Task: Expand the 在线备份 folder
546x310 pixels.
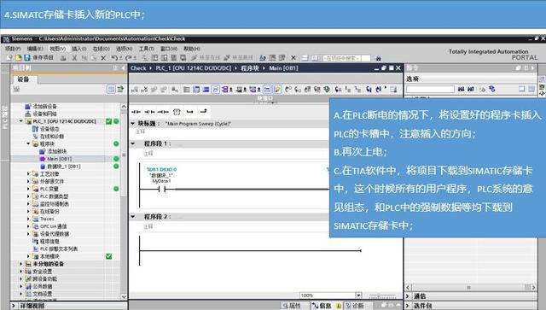Action: pos(28,211)
